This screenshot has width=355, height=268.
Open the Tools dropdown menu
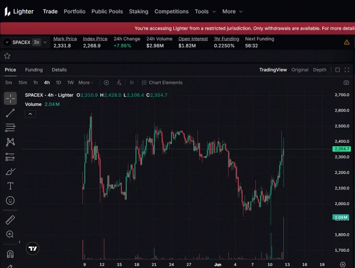pyautogui.click(x=205, y=11)
